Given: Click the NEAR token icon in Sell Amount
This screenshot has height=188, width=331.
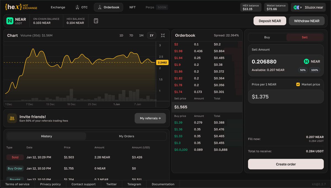Looking at the screenshot, I should coord(306,61).
